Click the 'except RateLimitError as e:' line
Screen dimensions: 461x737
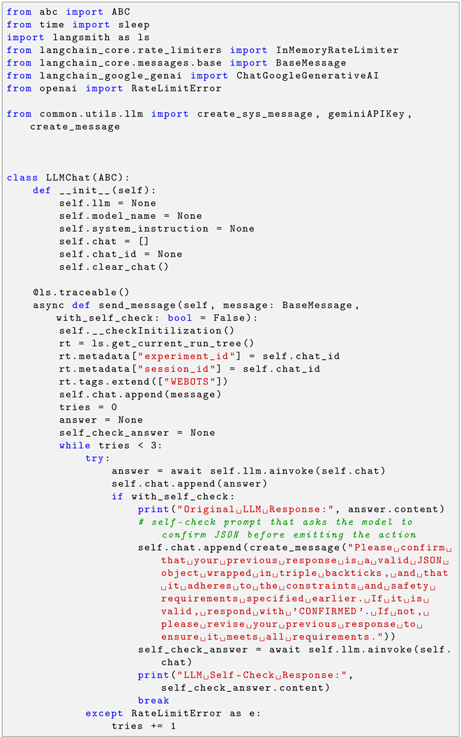click(173, 713)
